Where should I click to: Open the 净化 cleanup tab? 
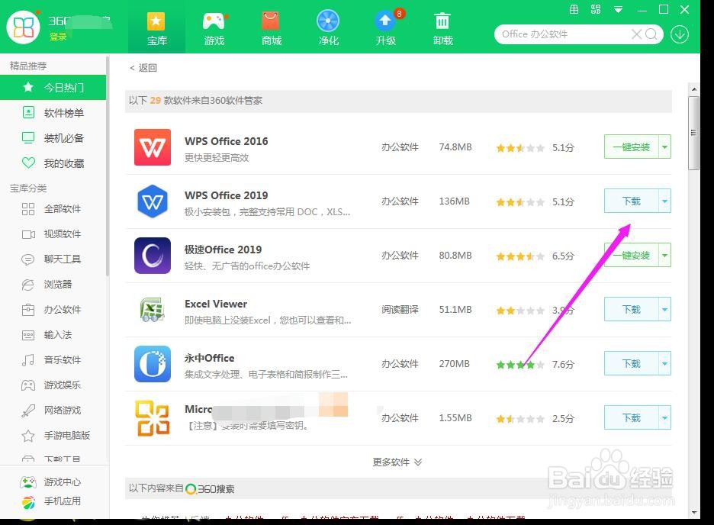(328, 28)
